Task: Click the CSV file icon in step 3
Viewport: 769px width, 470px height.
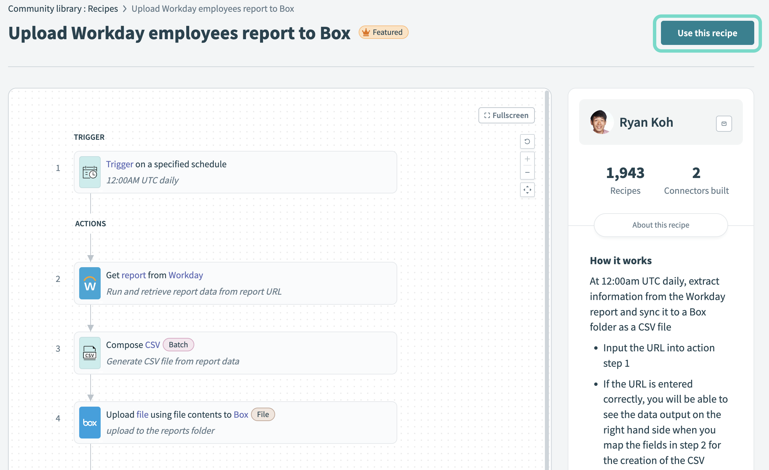Action: point(90,353)
